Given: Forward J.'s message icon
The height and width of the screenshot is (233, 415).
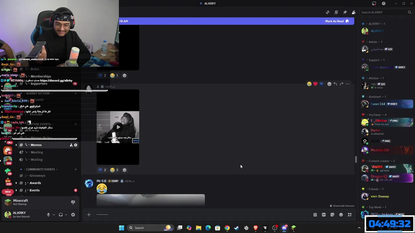Looking at the screenshot, I should coord(341,84).
